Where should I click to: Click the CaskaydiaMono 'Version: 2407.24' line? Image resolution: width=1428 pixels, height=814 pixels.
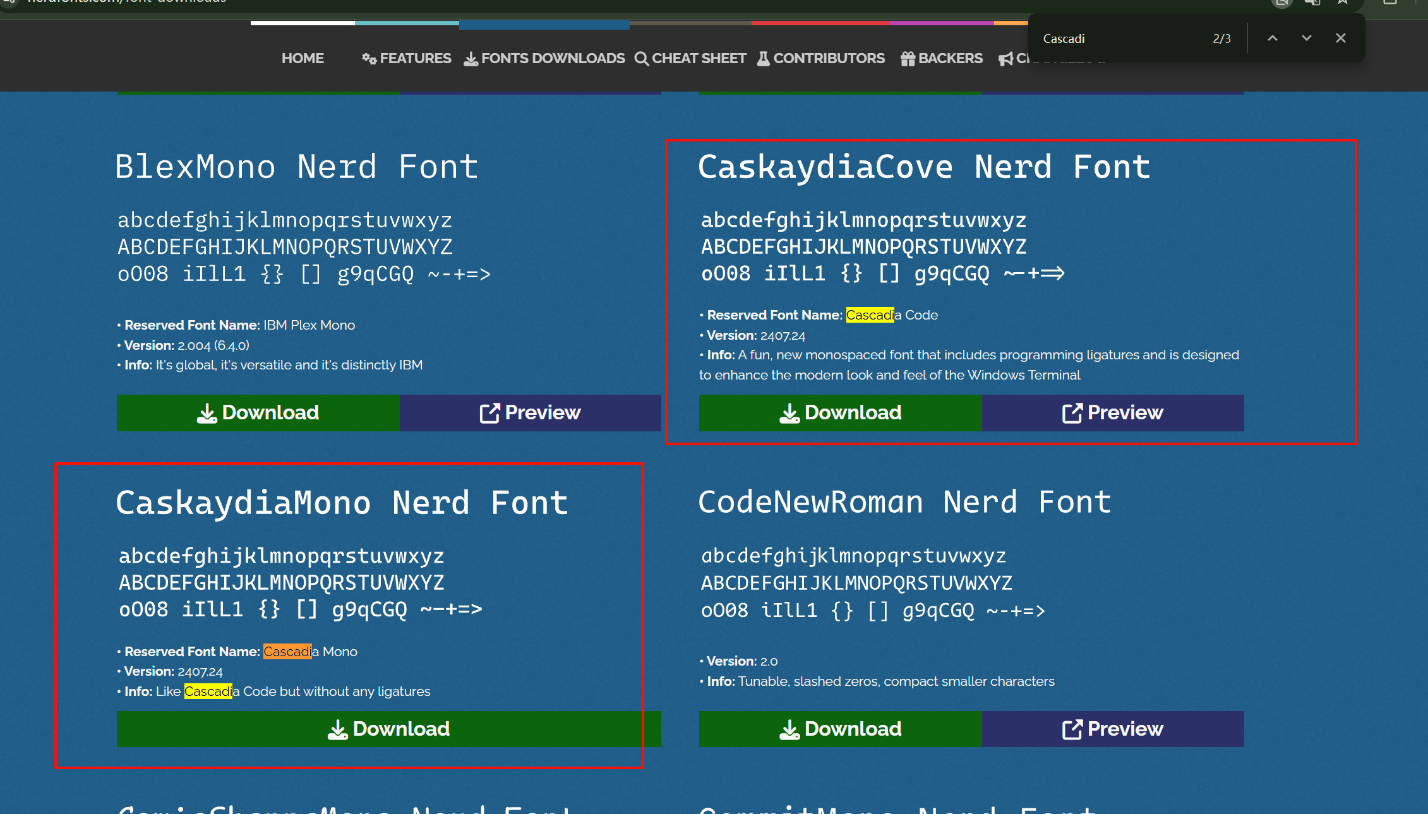(x=171, y=671)
